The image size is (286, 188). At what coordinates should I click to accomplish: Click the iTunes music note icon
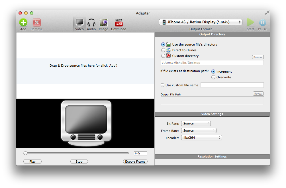click(168, 50)
